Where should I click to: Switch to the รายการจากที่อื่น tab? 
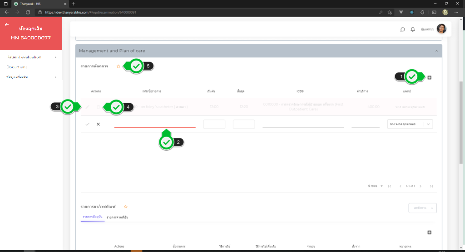point(117,218)
